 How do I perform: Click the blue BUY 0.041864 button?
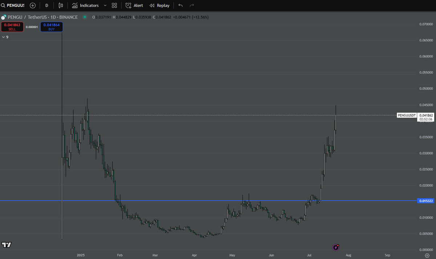pos(52,27)
